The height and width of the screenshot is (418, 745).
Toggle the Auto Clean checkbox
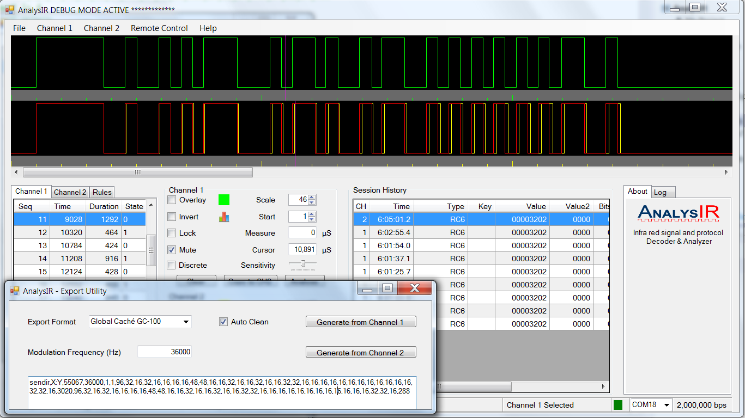click(x=223, y=322)
